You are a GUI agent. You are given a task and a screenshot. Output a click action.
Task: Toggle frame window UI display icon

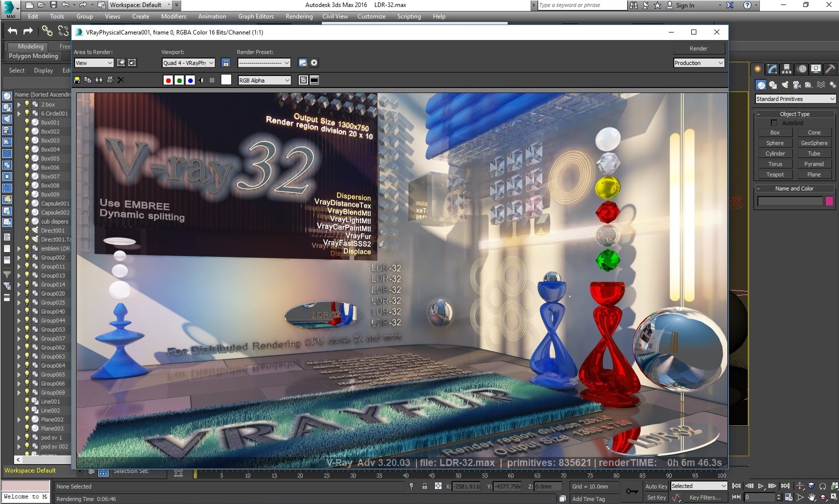coord(314,80)
